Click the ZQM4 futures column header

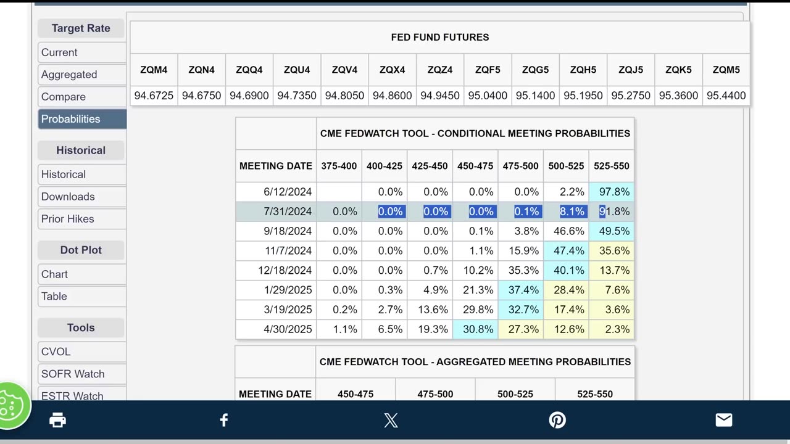pos(154,70)
